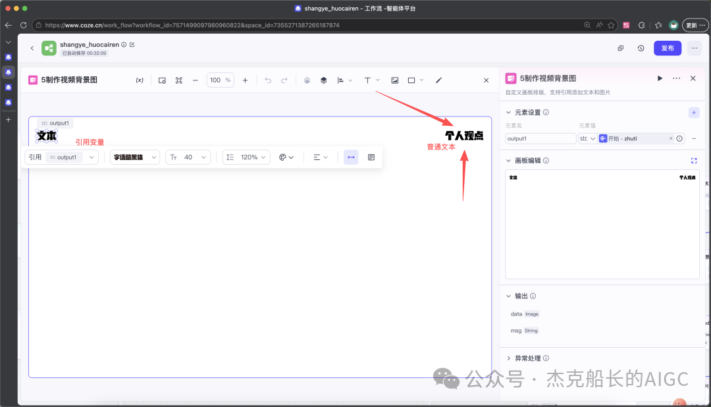
Task: Open the variable (x) panel icon
Action: click(140, 80)
